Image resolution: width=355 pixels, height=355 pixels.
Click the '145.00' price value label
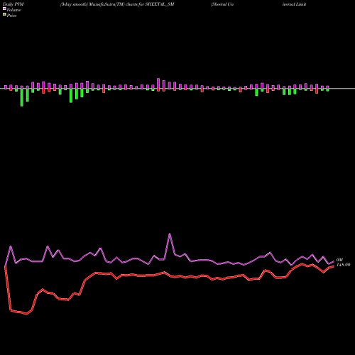pos(343,265)
